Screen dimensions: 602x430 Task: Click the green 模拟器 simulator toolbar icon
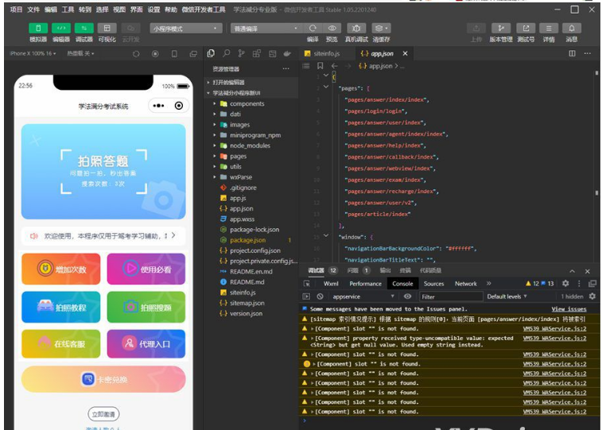pos(37,28)
